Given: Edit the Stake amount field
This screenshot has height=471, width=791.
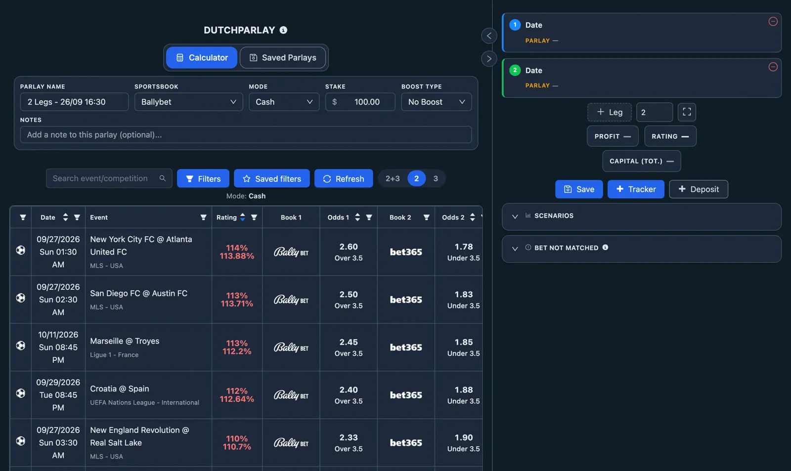Looking at the screenshot, I should coord(360,102).
